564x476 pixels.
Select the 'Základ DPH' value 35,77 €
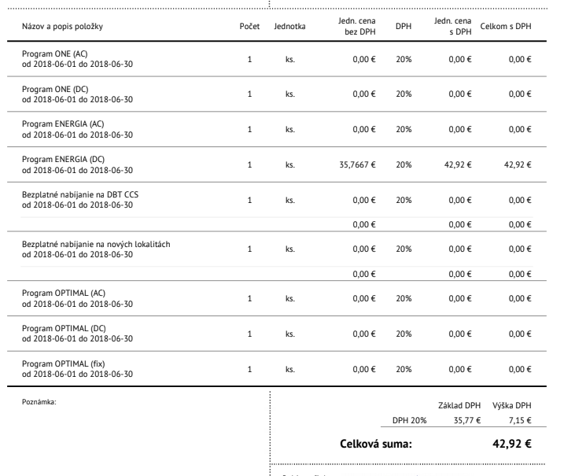[467, 420]
